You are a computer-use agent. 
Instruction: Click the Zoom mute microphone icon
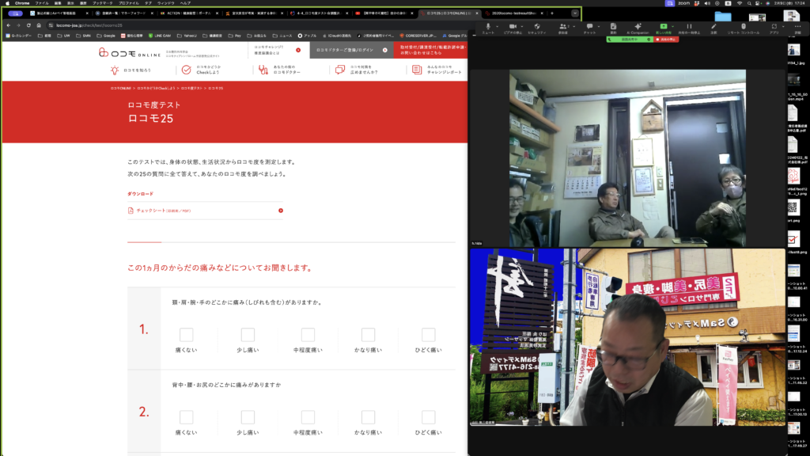tap(487, 26)
